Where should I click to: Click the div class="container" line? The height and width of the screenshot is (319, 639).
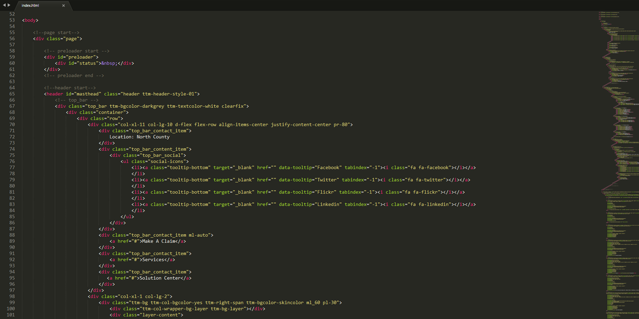(x=97, y=113)
